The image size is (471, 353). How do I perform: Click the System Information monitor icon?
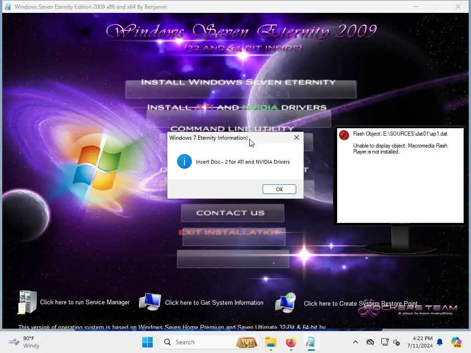click(x=150, y=302)
